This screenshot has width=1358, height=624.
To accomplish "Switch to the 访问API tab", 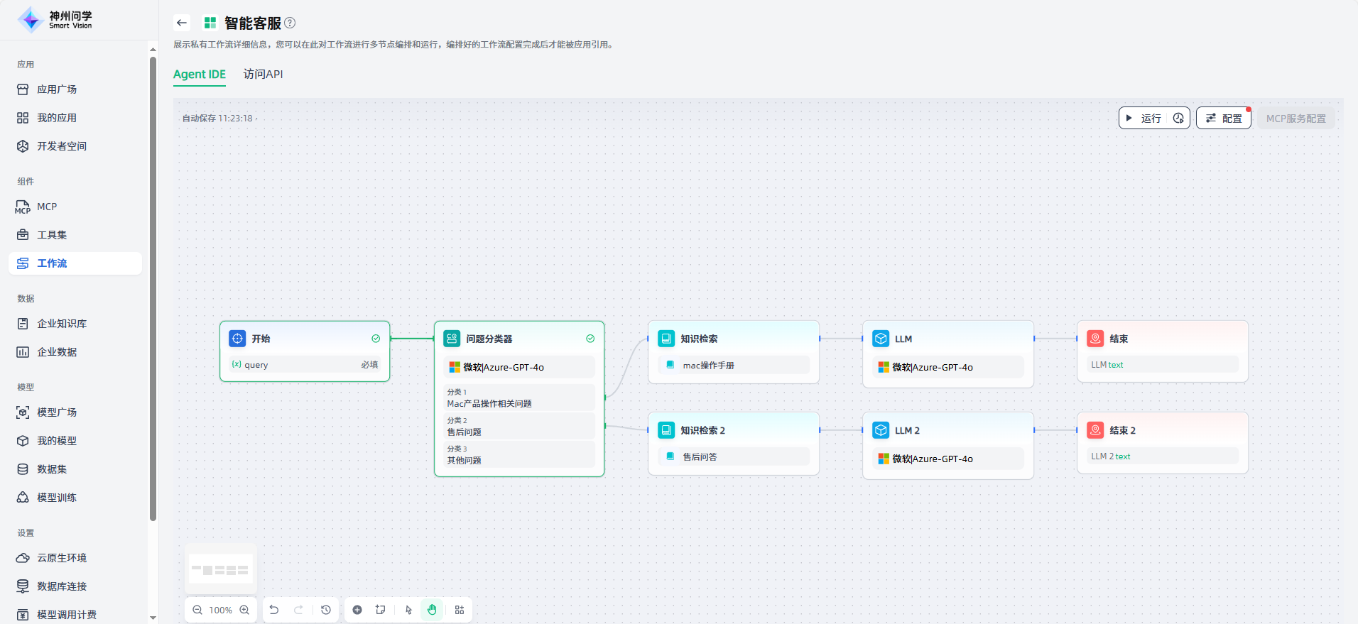I will point(263,75).
